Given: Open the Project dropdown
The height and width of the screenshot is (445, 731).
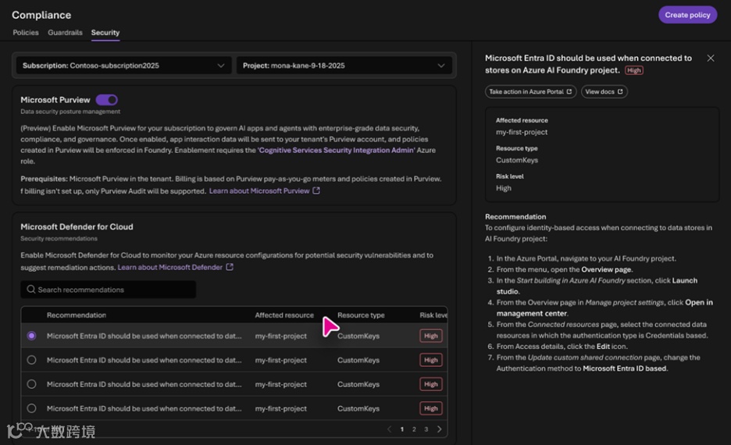Looking at the screenshot, I should [x=345, y=66].
